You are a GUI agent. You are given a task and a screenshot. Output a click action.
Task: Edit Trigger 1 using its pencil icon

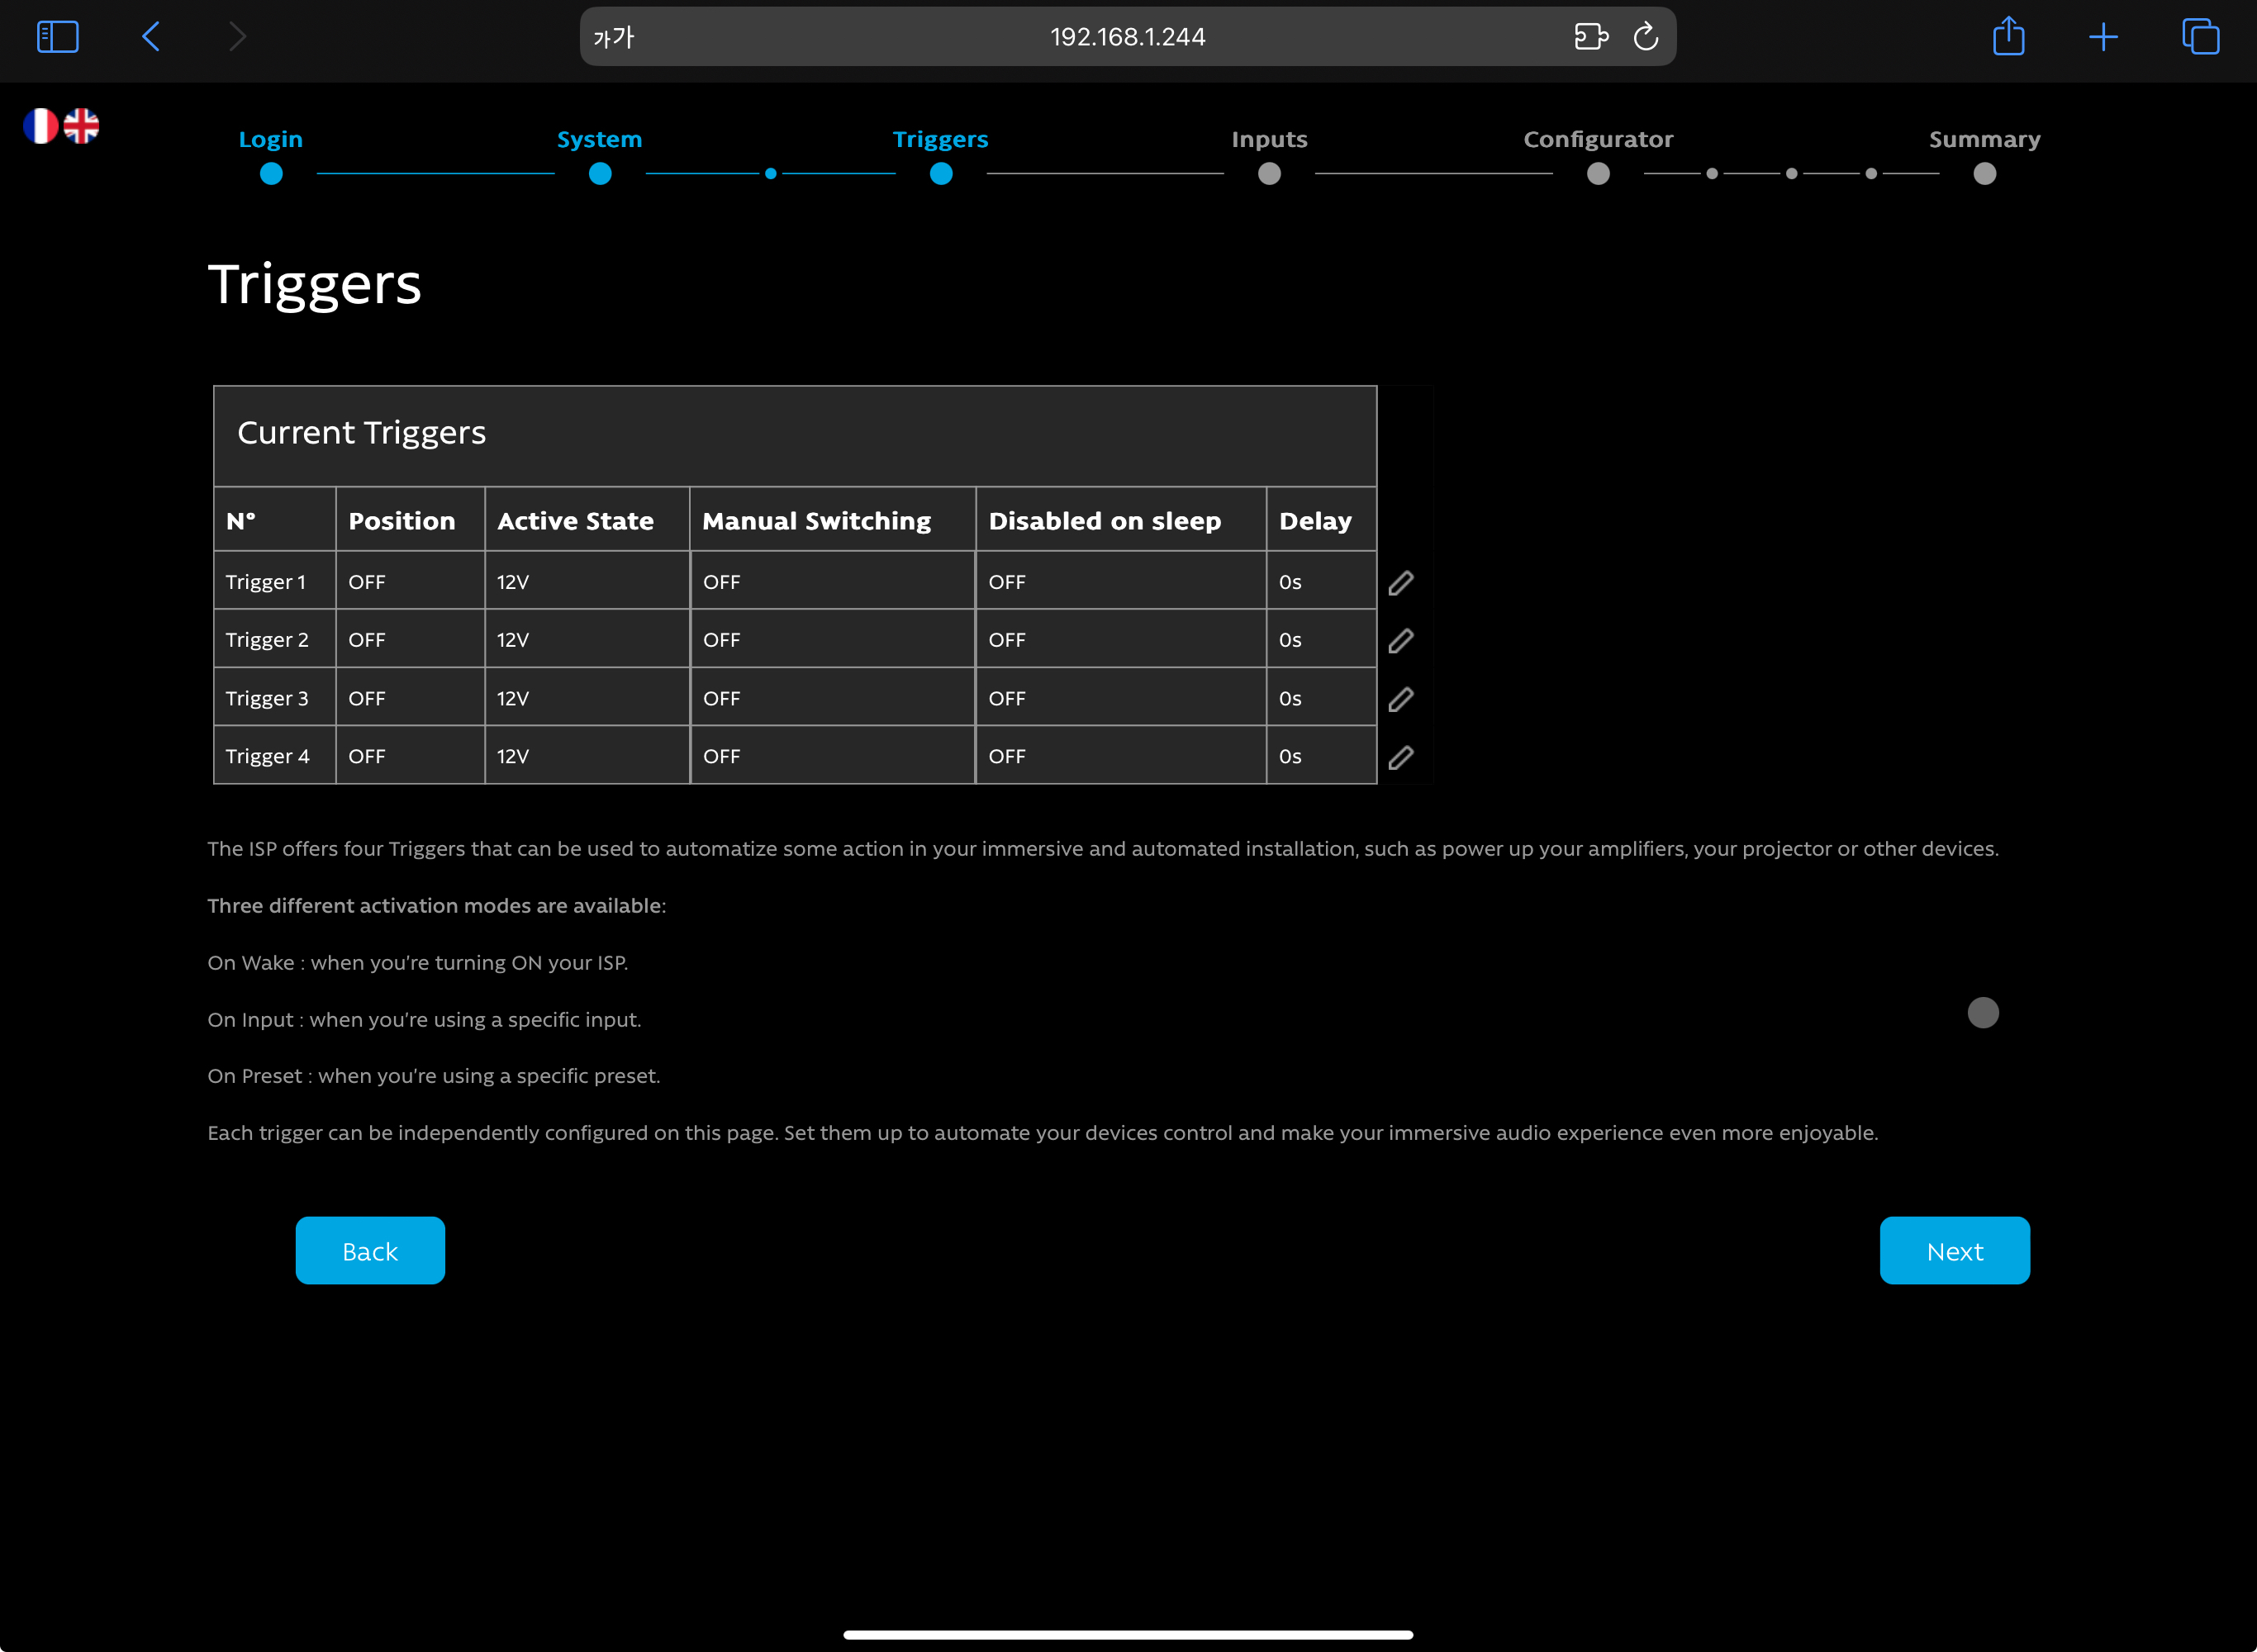point(1400,582)
